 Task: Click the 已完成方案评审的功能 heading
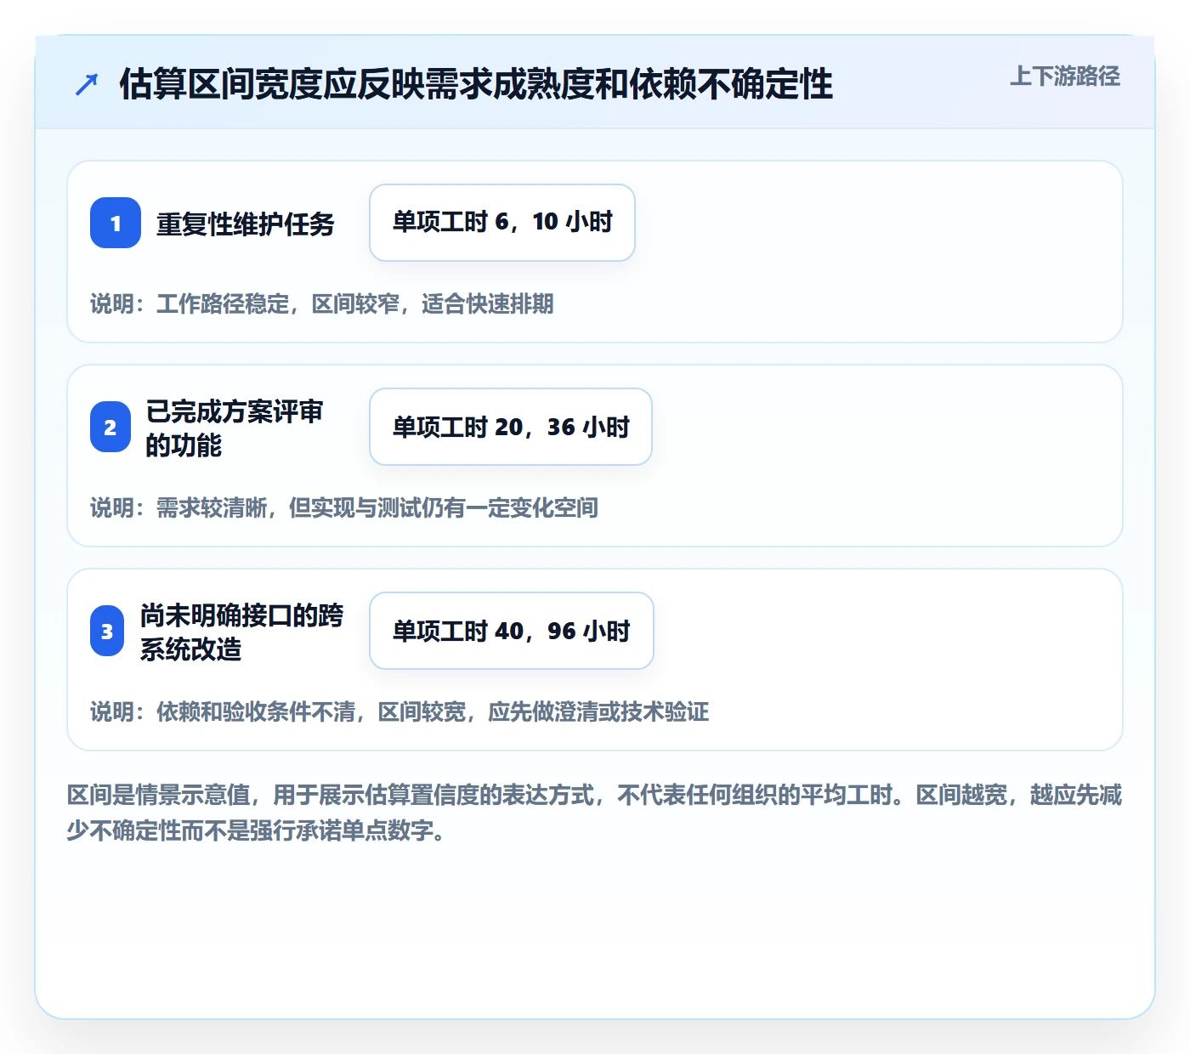tap(235, 428)
